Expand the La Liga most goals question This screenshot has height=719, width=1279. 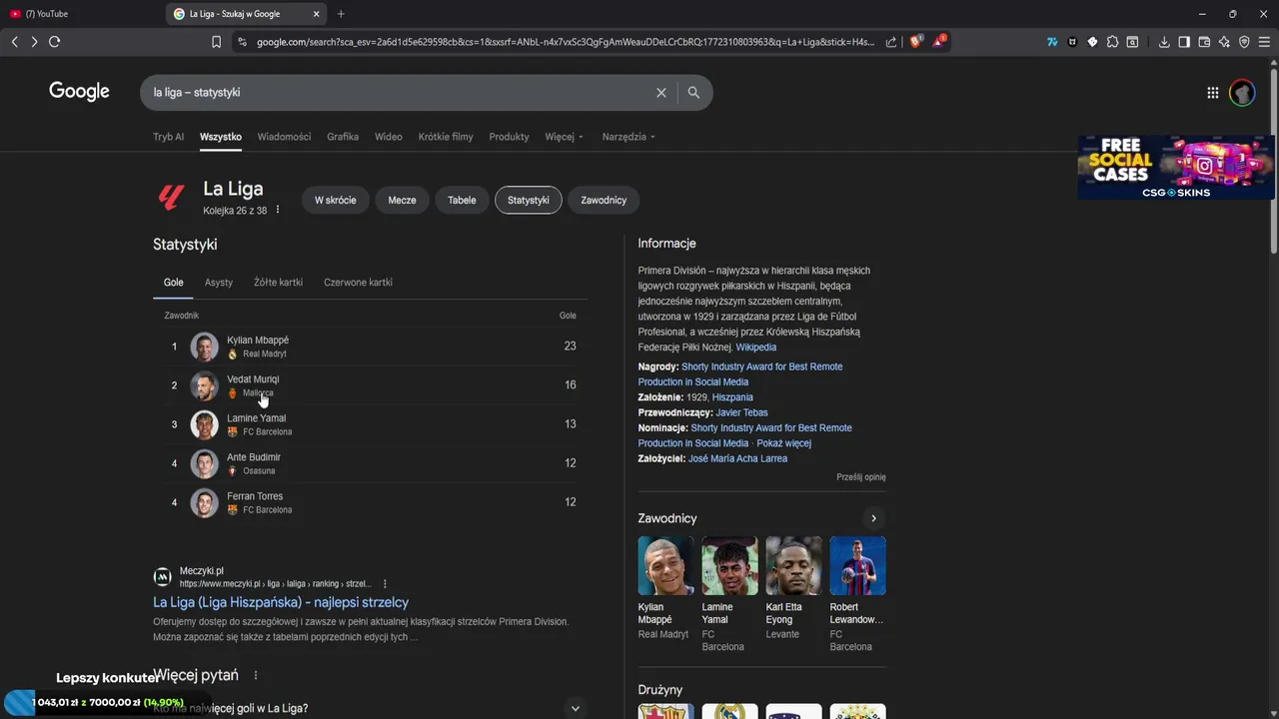tap(368, 708)
